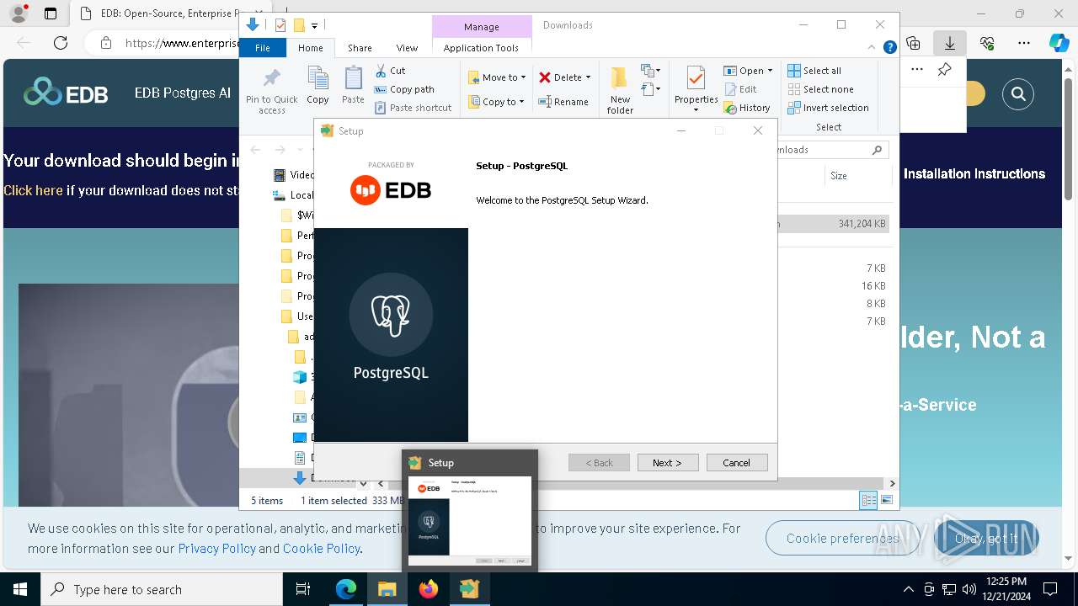Select the file row showing 16 KB

click(833, 286)
